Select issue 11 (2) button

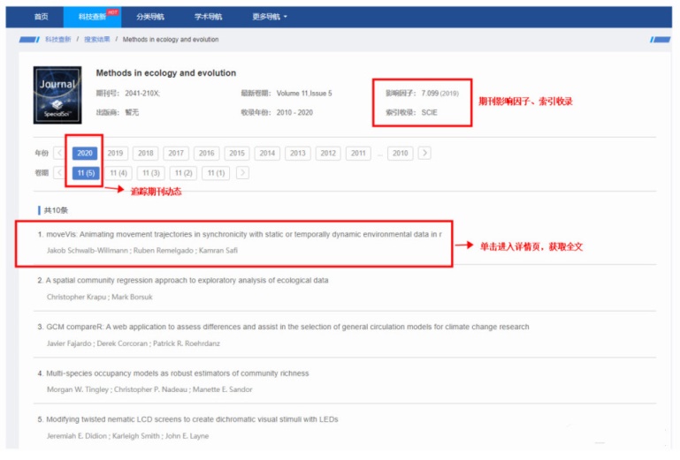(183, 173)
